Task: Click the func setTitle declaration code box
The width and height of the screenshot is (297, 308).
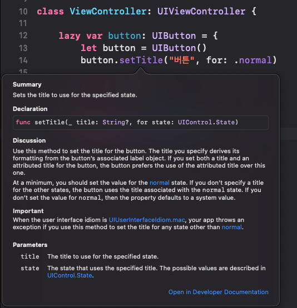Action: 141,123
